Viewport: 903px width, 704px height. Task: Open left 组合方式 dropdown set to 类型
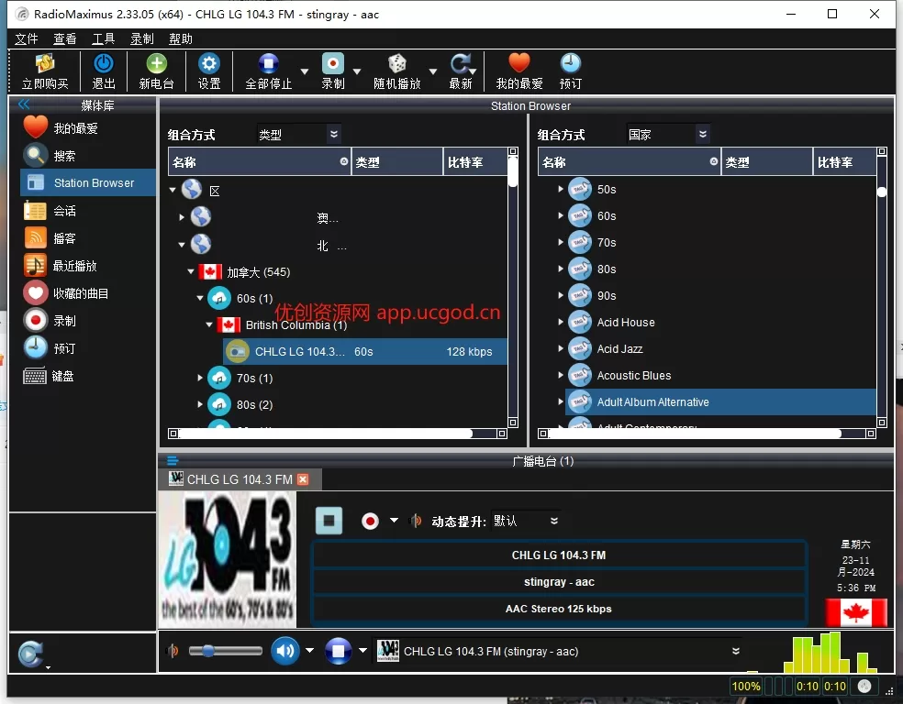pos(299,134)
